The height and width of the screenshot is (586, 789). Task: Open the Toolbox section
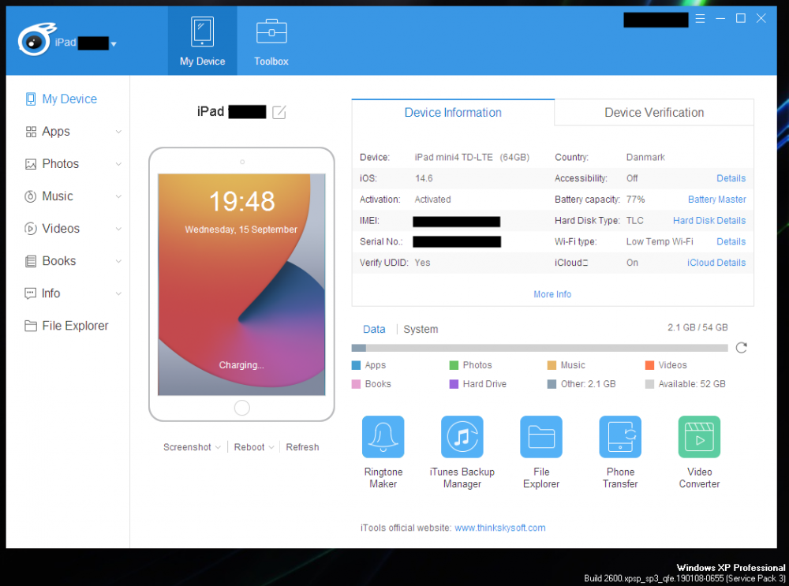271,41
